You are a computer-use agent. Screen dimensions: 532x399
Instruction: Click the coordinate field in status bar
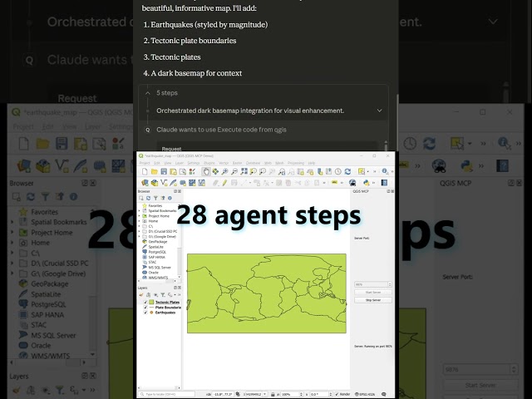click(x=223, y=394)
